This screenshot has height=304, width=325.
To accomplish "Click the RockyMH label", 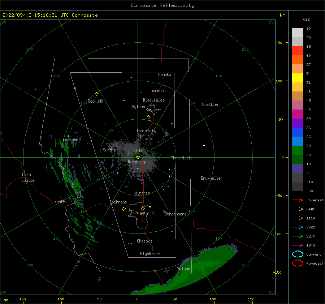I will [x=95, y=101].
